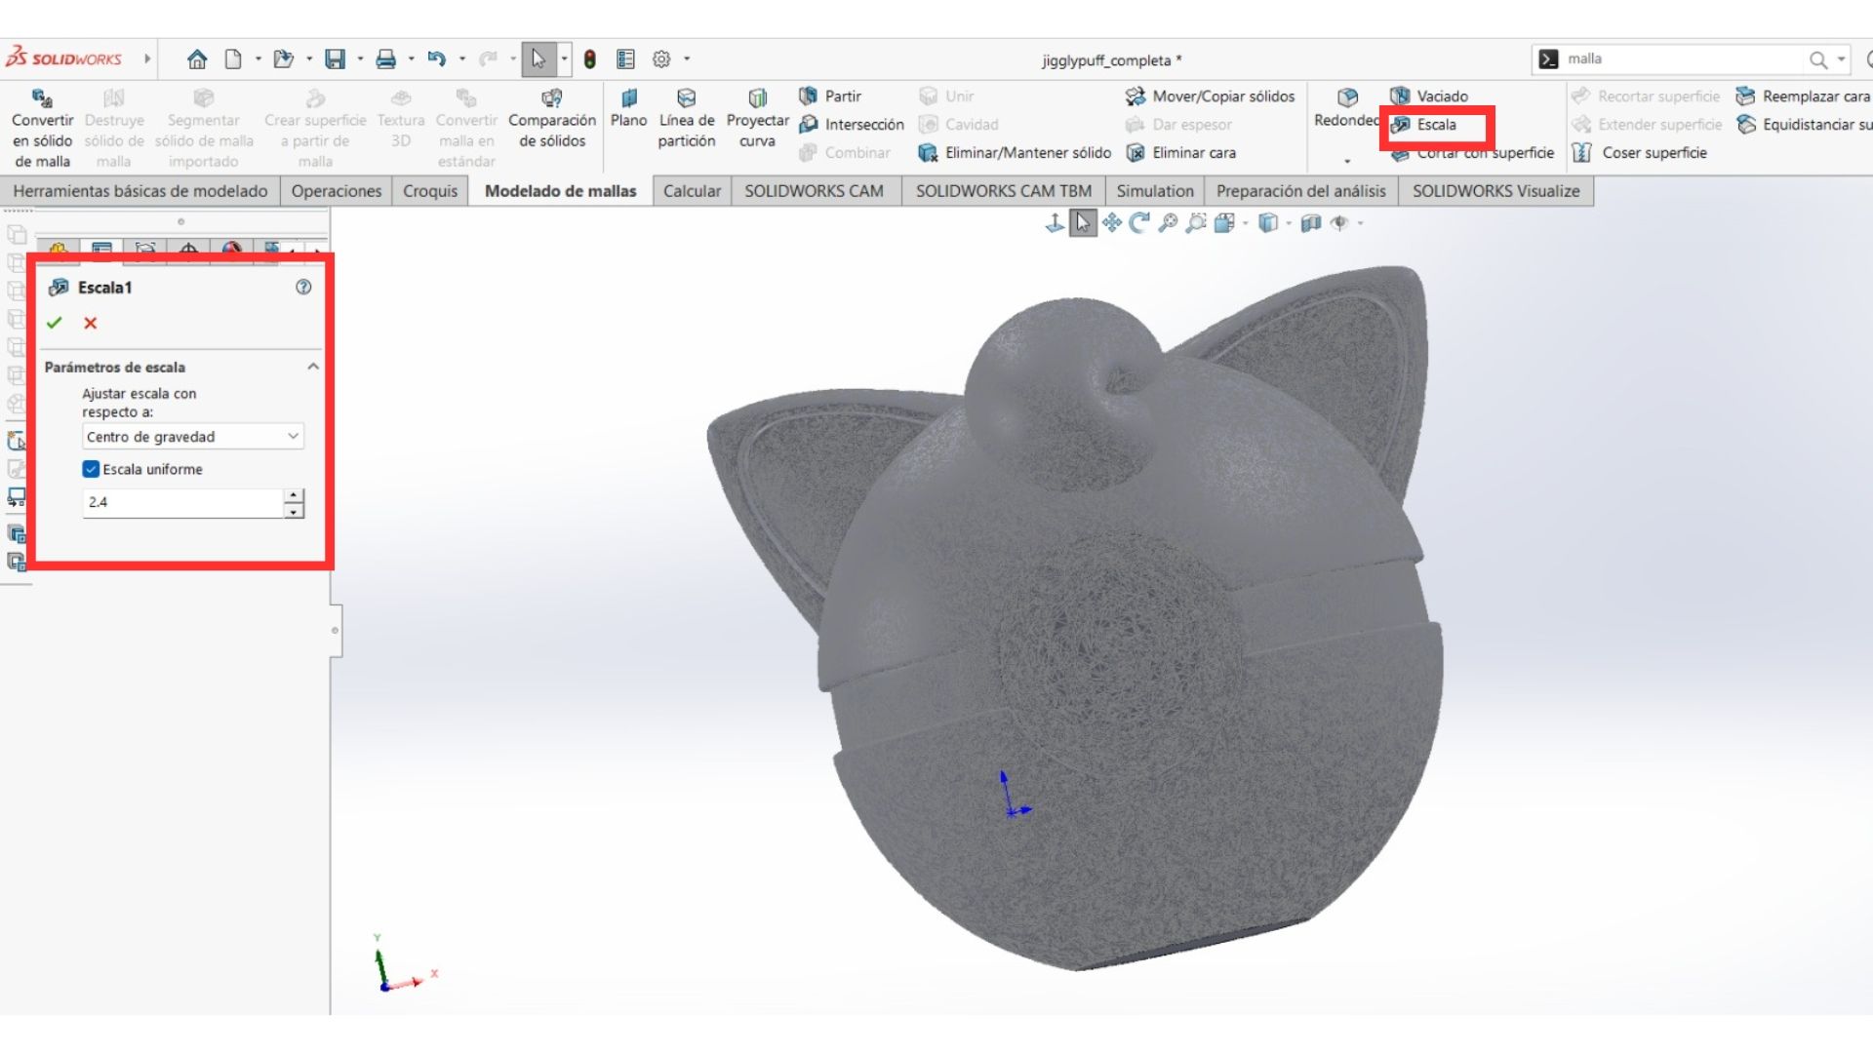The width and height of the screenshot is (1873, 1053).
Task: Decrease scale factor with down spinner
Action: coord(294,511)
